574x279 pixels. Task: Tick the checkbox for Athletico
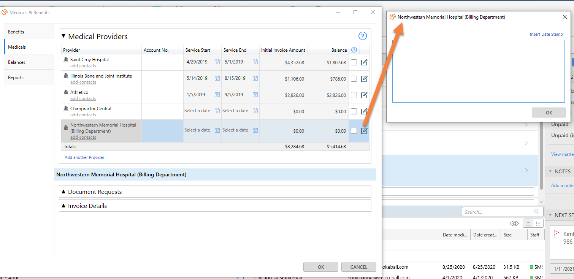click(x=354, y=95)
